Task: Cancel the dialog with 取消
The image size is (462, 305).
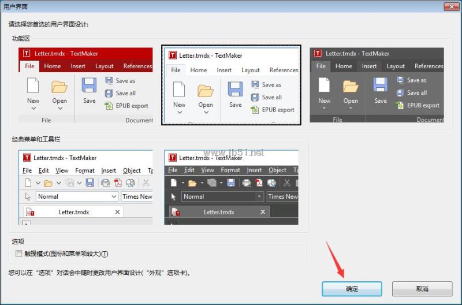Action: 422,289
